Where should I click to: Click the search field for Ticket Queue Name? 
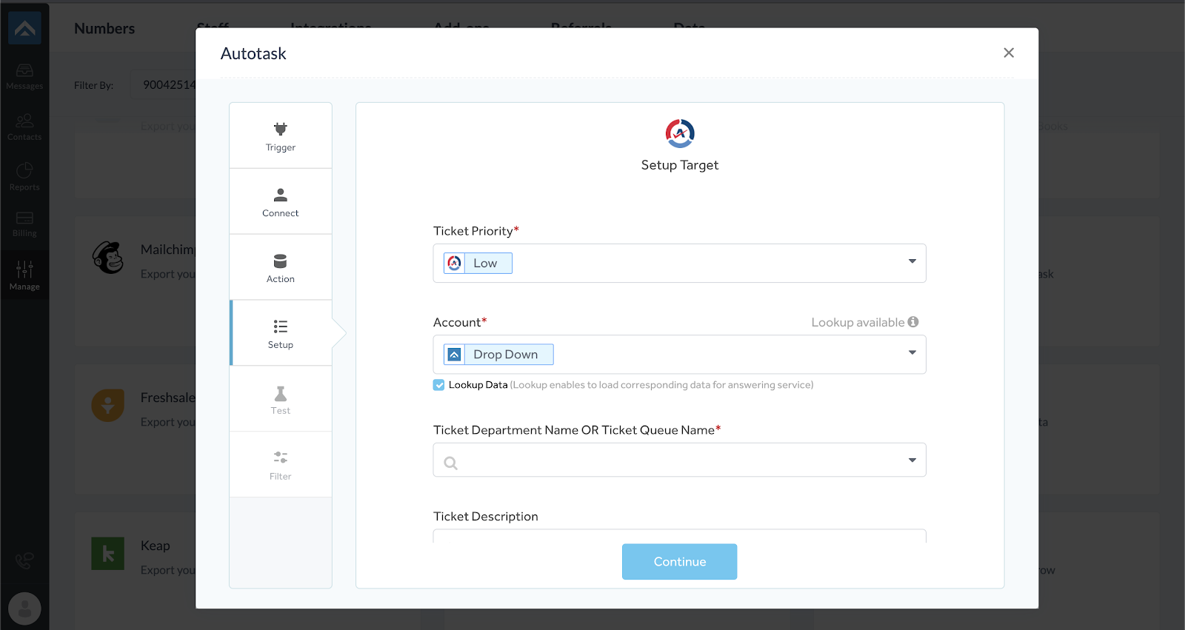pos(679,460)
